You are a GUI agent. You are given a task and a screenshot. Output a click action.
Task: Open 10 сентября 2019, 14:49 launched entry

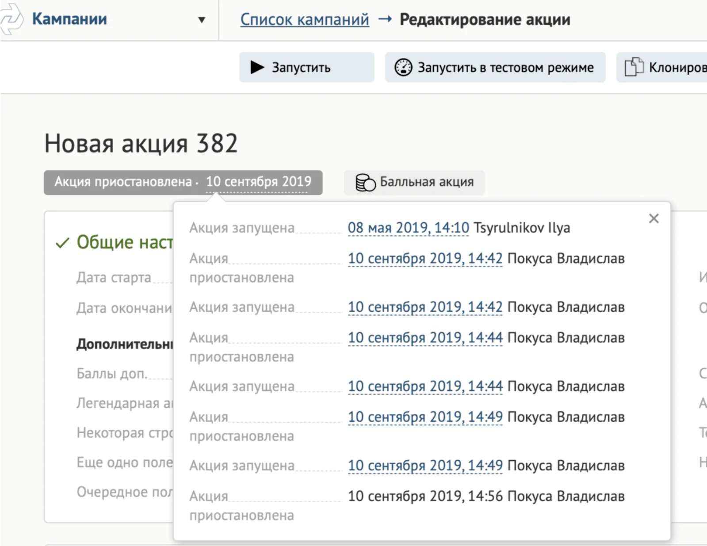[425, 466]
